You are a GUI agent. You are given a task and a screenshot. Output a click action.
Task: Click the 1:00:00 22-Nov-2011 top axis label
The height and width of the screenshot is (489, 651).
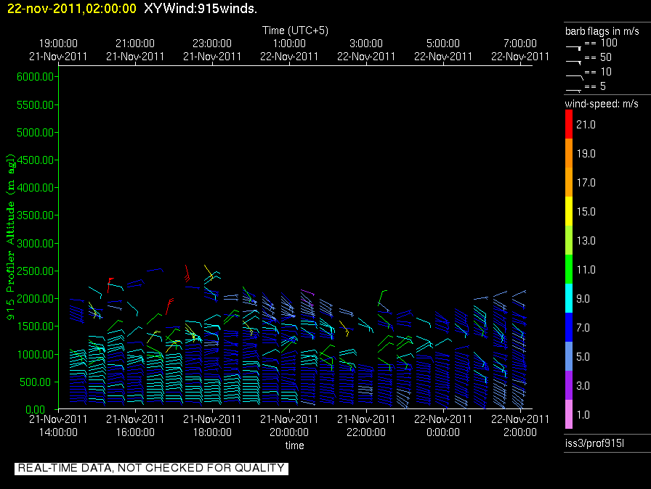289,50
